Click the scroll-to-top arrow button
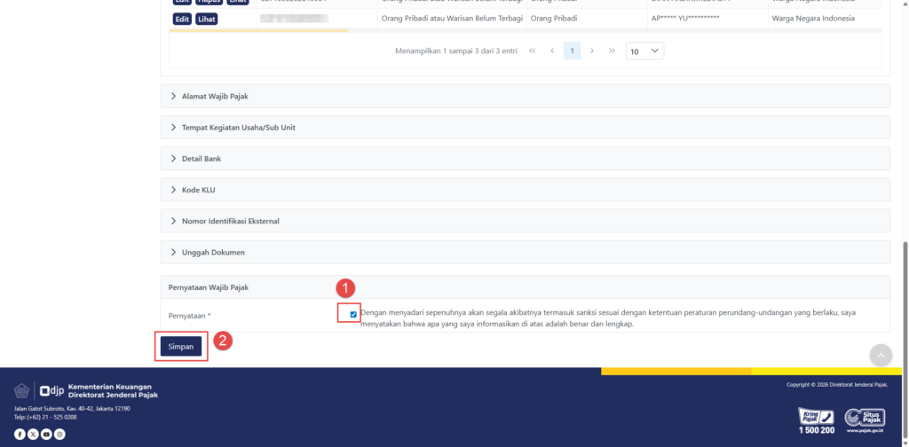This screenshot has height=447, width=909. pyautogui.click(x=880, y=355)
